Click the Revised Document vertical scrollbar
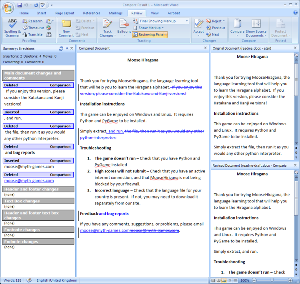Image resolution: width=300 pixels, height=284 pixels. (296, 198)
